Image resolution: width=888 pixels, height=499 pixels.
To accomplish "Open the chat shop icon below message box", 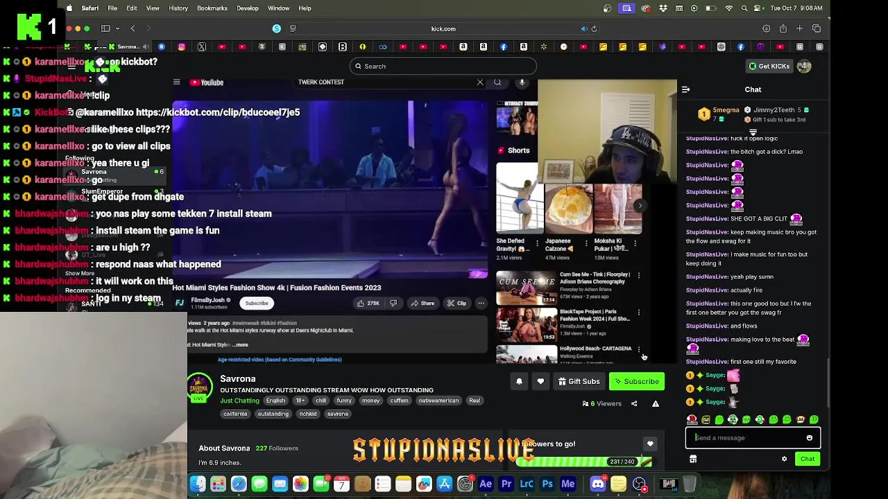I will coord(693,459).
